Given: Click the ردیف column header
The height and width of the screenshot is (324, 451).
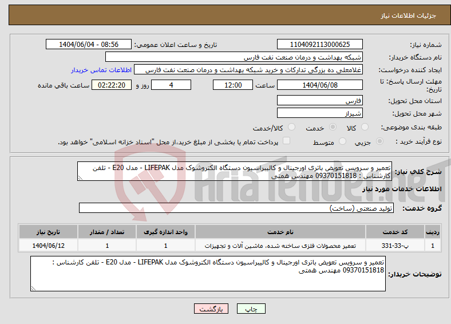Looking at the screenshot, I should click(433, 232).
